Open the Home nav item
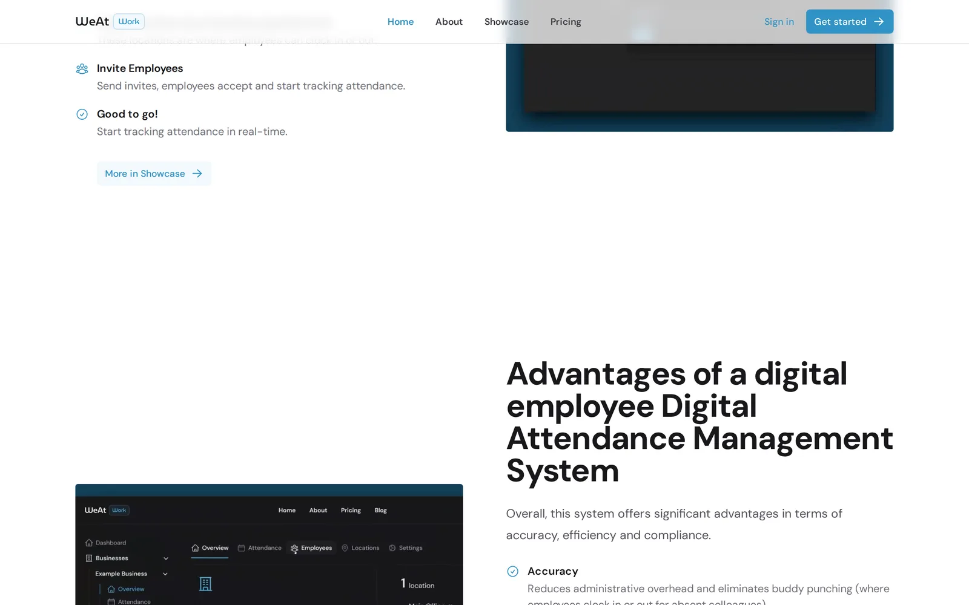Image resolution: width=969 pixels, height=605 pixels. pyautogui.click(x=400, y=22)
